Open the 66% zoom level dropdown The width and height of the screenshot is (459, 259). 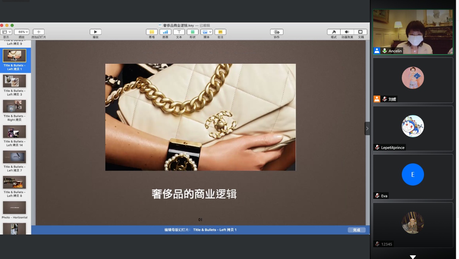[22, 32]
